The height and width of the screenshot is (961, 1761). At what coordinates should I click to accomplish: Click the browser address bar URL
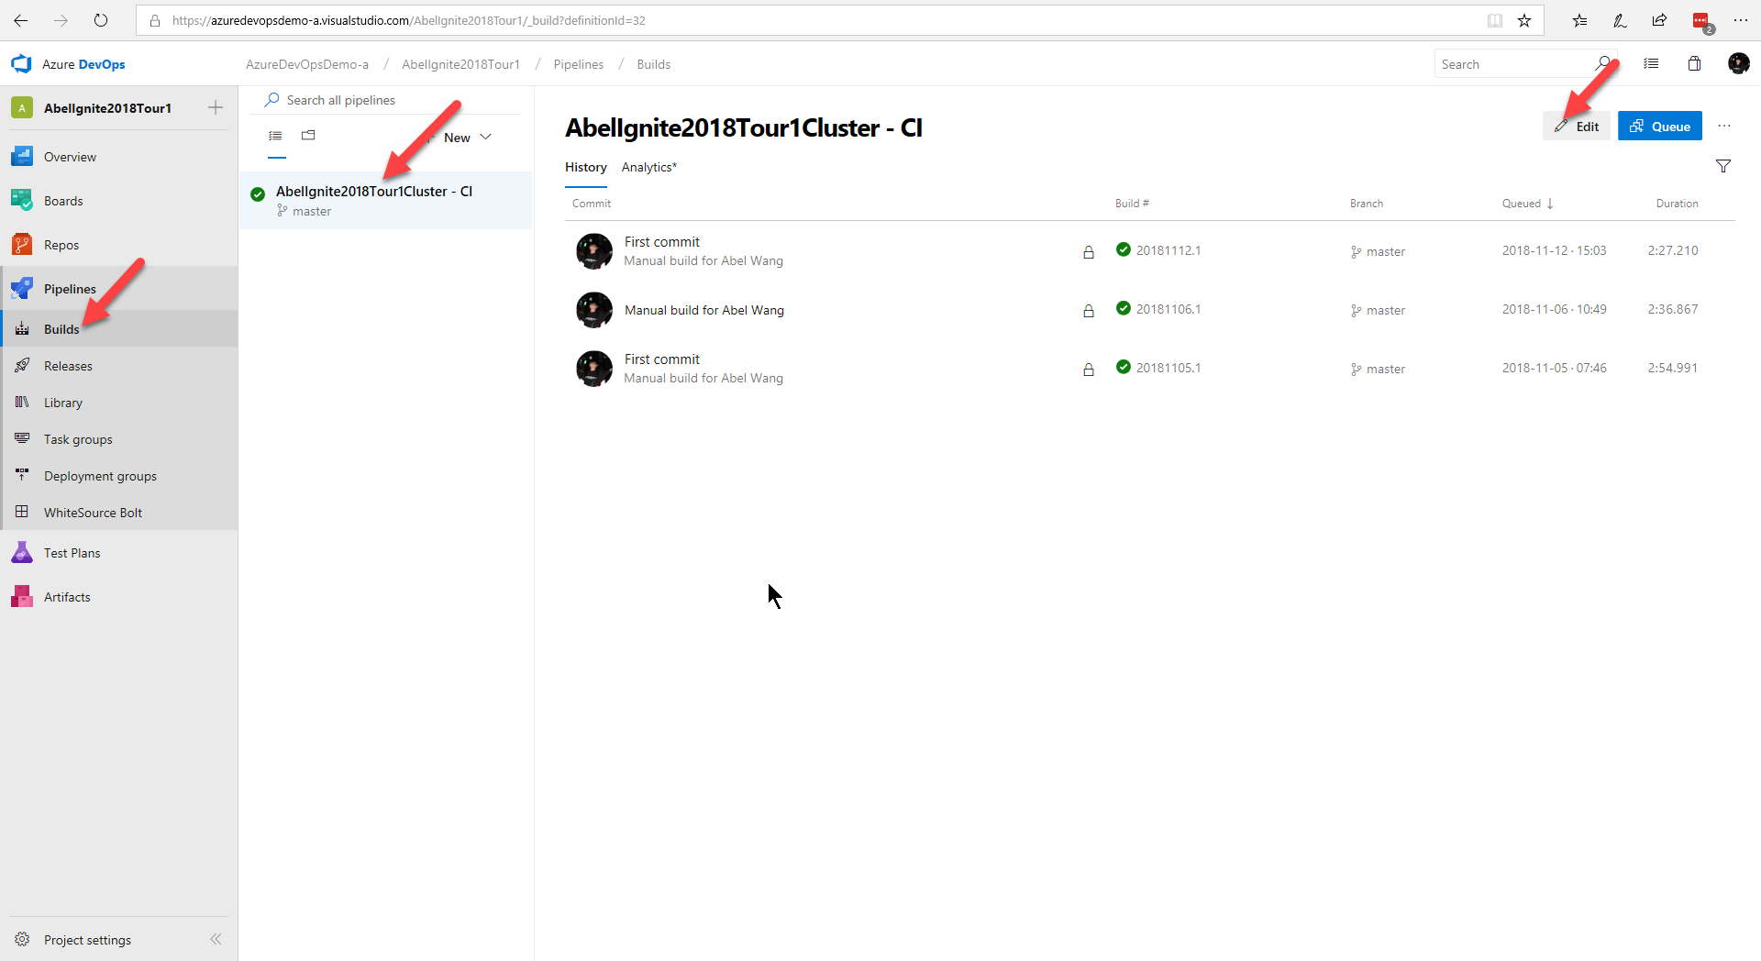pos(409,20)
